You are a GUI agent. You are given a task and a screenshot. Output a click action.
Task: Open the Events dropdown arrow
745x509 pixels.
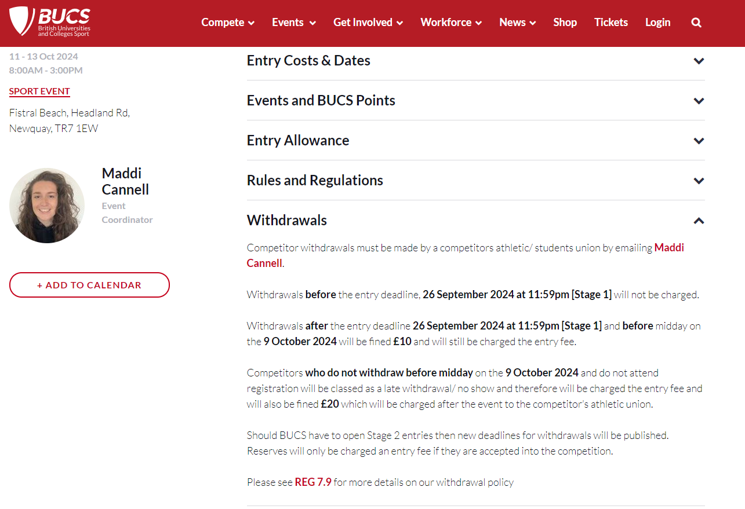click(312, 23)
